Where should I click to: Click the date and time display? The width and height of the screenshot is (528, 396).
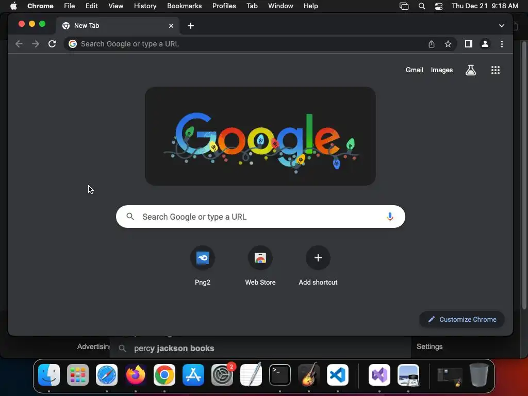pyautogui.click(x=485, y=6)
